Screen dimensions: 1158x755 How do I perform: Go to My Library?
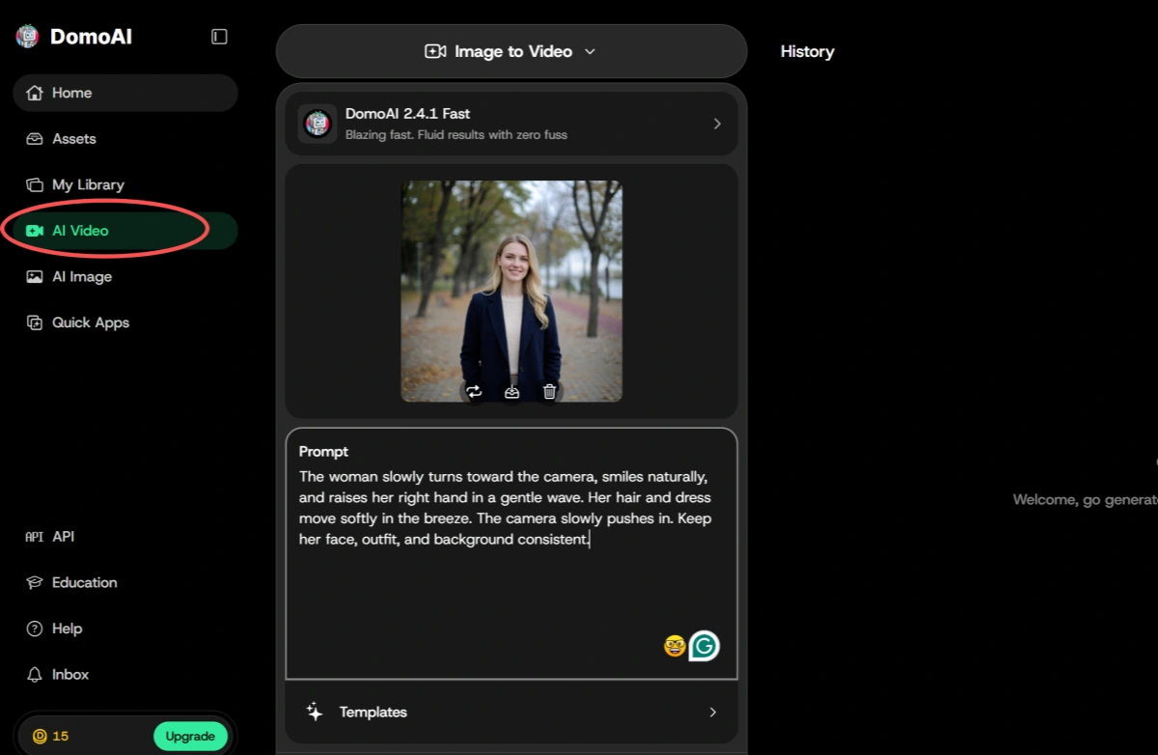click(125, 184)
